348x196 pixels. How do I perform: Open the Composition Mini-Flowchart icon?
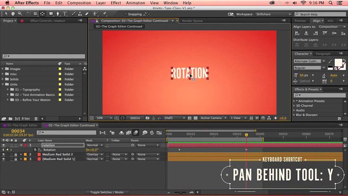pyautogui.click(x=103, y=133)
